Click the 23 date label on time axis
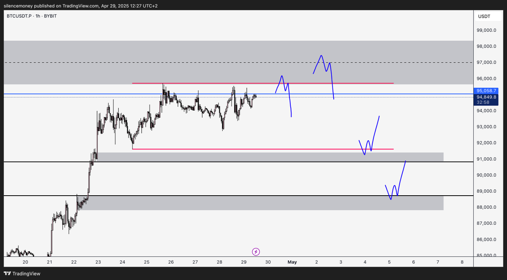This screenshot has height=280, width=507. coord(98,262)
